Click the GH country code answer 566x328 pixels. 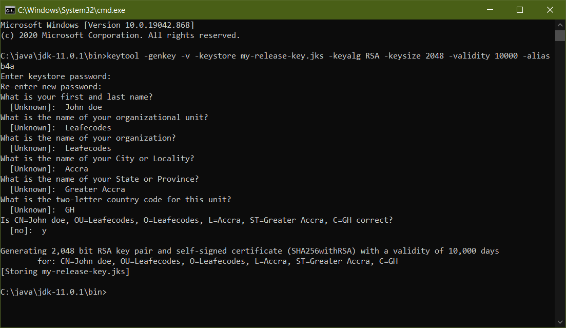pyautogui.click(x=70, y=210)
